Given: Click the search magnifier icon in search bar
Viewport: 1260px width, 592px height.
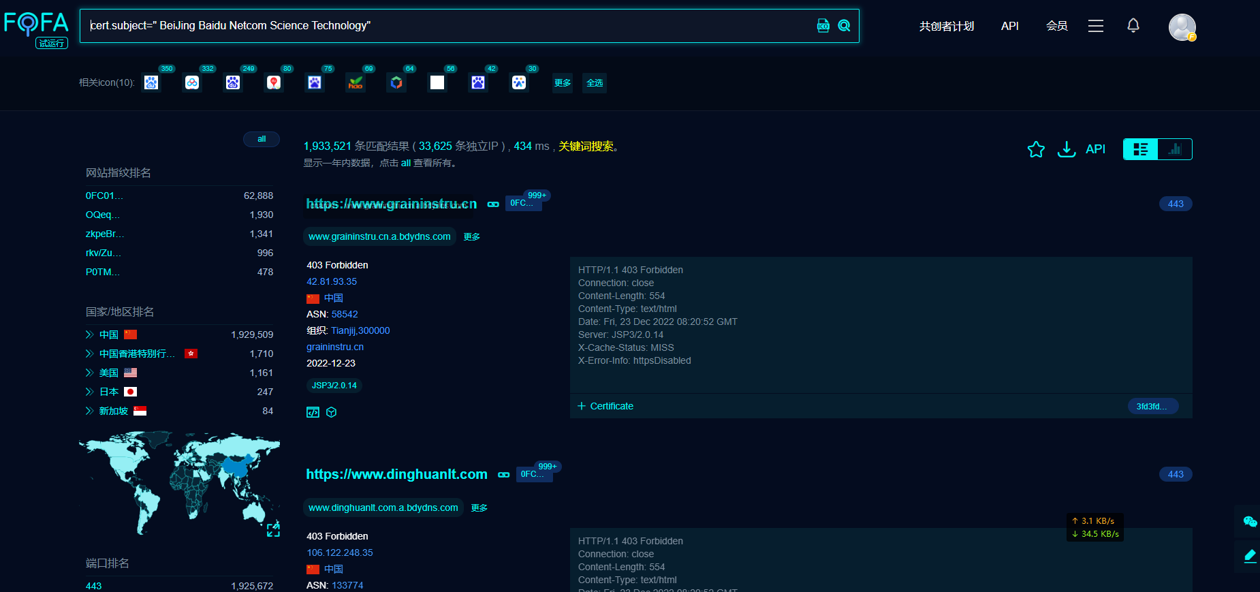Looking at the screenshot, I should 844,26.
